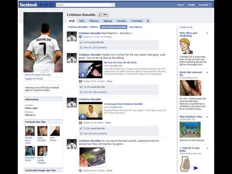
Task: Open the Account dropdown menu
Action: coord(205,5)
